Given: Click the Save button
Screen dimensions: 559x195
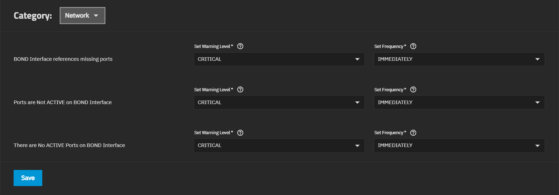Looking at the screenshot, I should coord(28,178).
